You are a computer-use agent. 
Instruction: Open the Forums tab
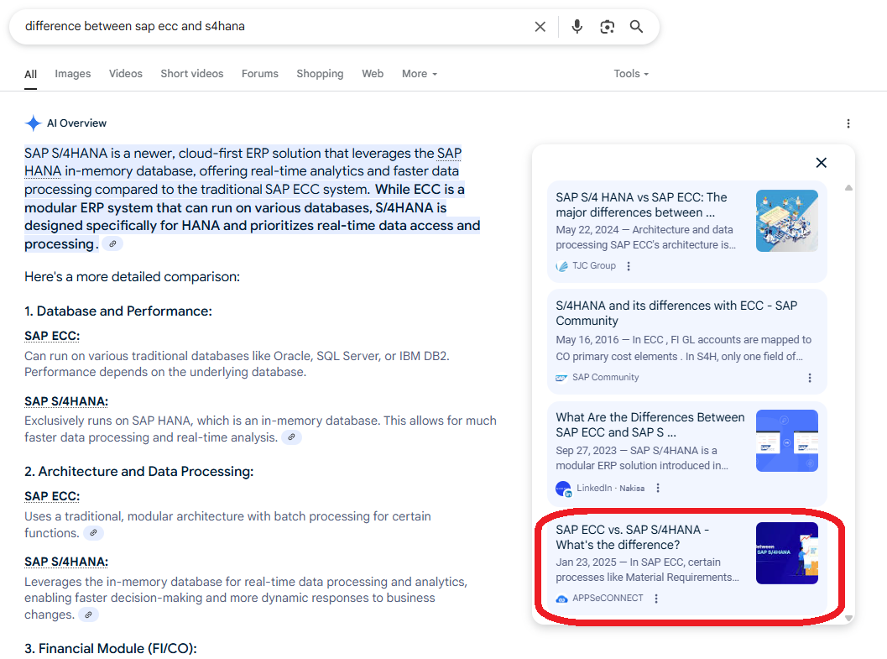tap(259, 74)
